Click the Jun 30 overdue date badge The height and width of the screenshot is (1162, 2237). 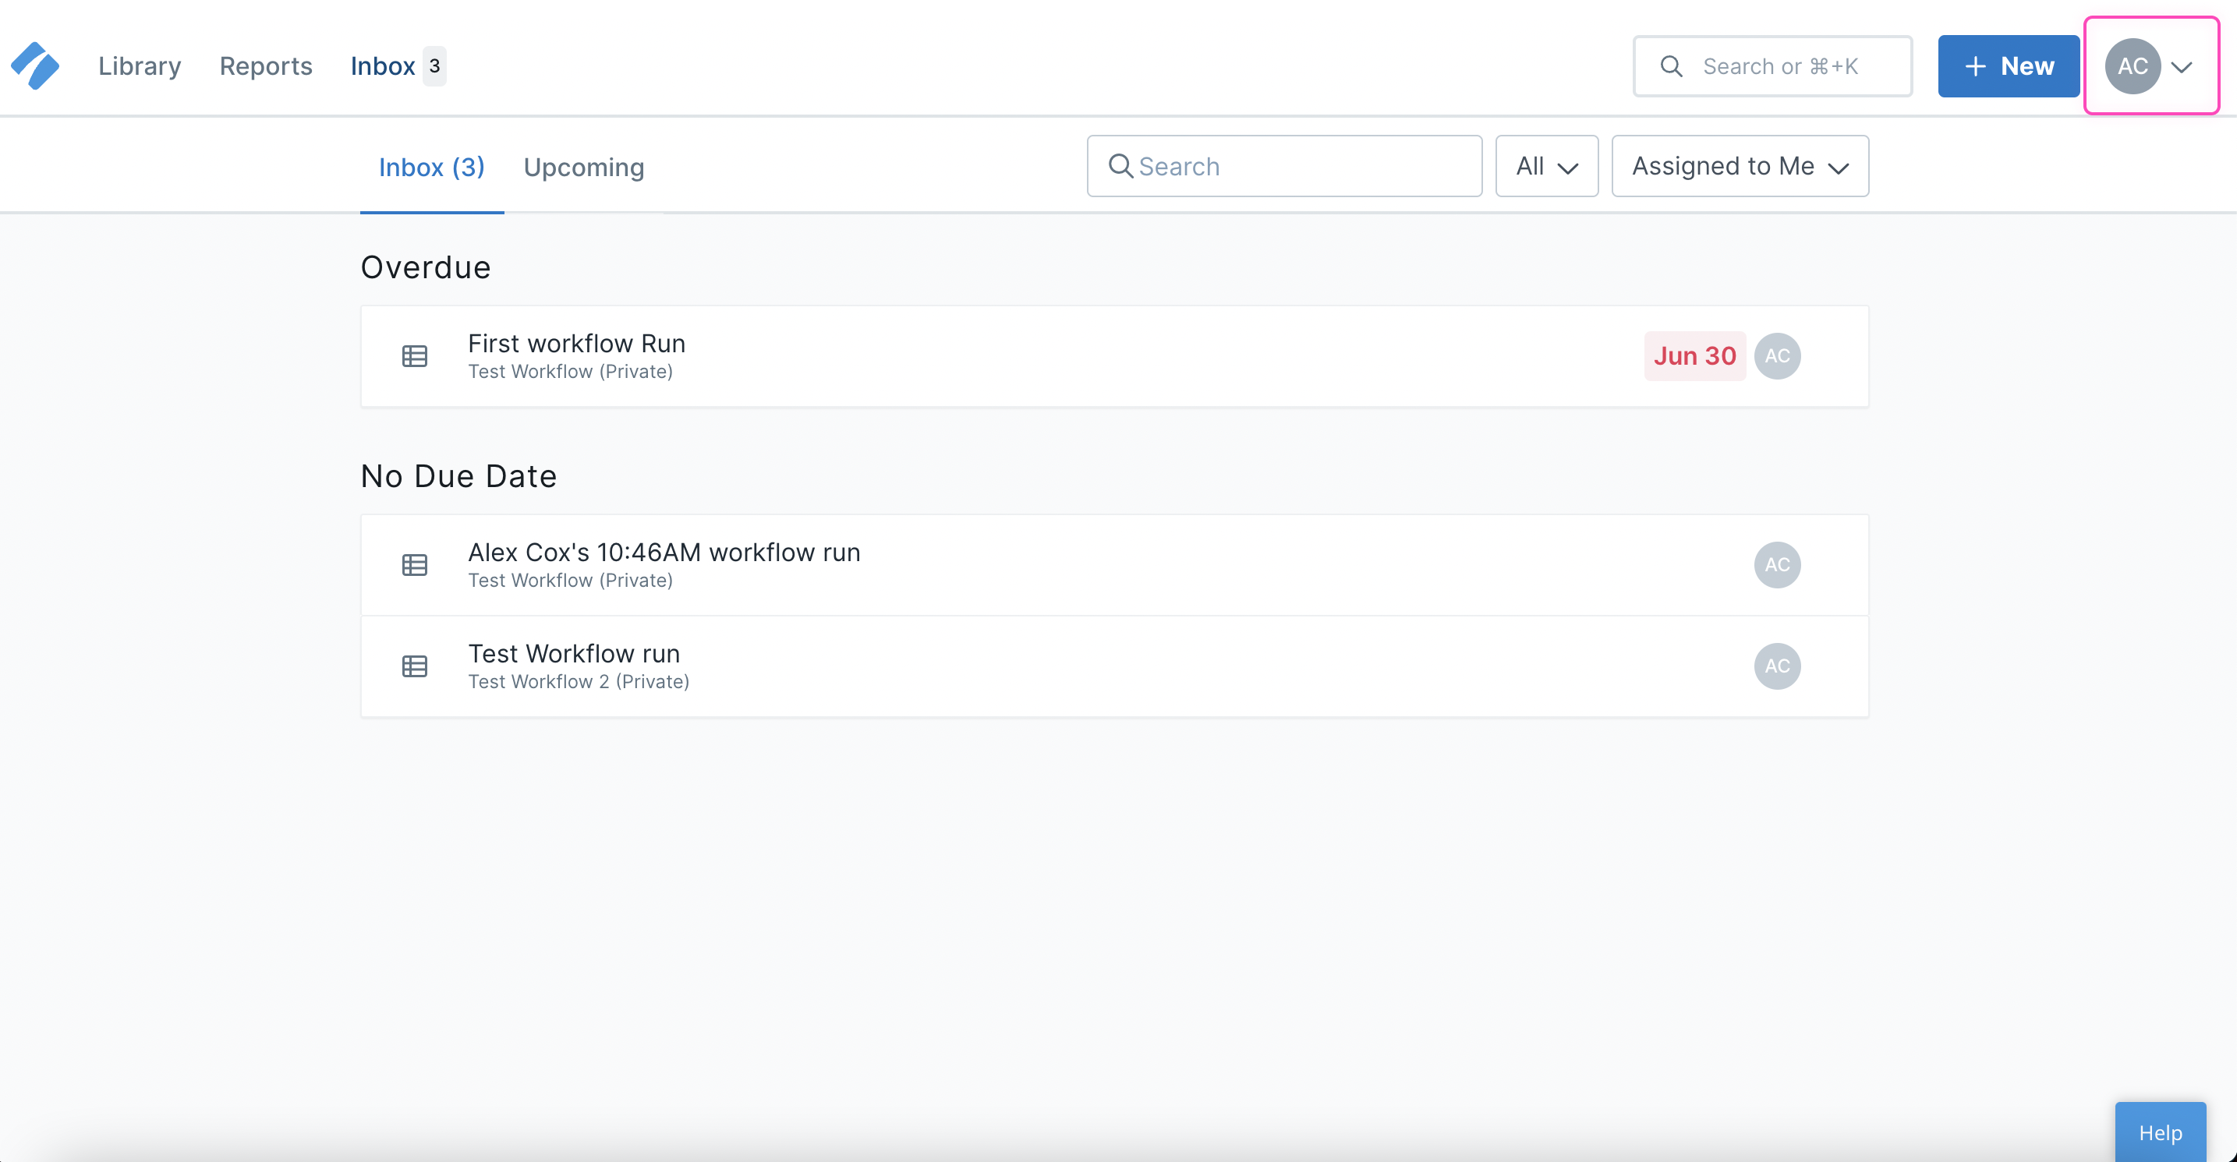(x=1694, y=356)
